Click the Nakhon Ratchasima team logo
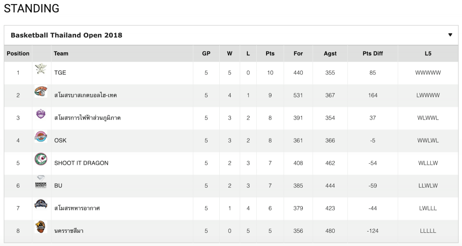 pos(41,227)
